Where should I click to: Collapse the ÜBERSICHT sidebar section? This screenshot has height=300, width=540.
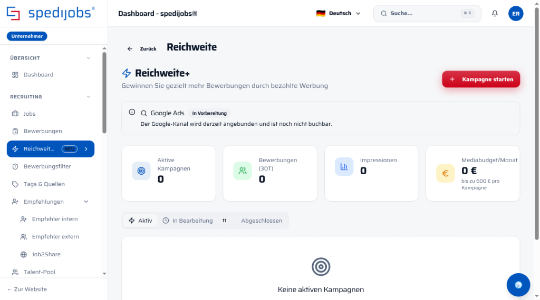pos(89,58)
